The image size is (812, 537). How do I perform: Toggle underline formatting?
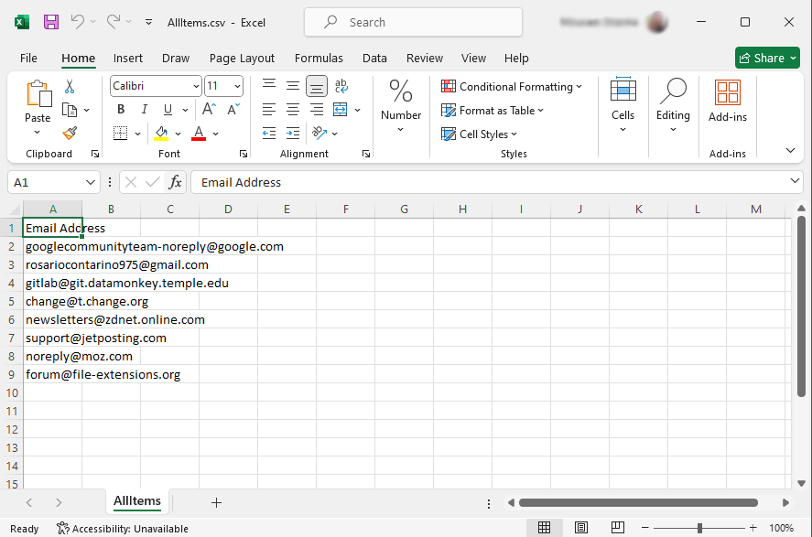tap(168, 109)
